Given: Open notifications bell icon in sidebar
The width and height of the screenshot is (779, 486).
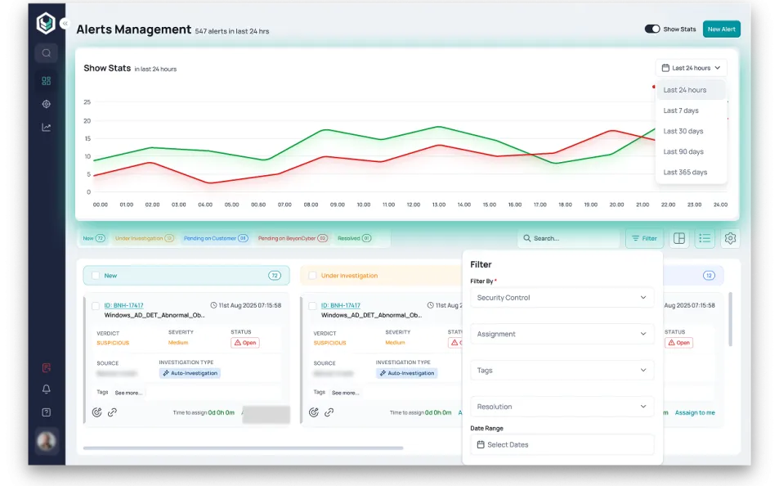Looking at the screenshot, I should (47, 389).
